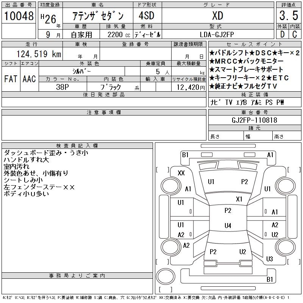Select the U4 mark on the roof
This screenshot has width=303, height=303.
[228, 225]
